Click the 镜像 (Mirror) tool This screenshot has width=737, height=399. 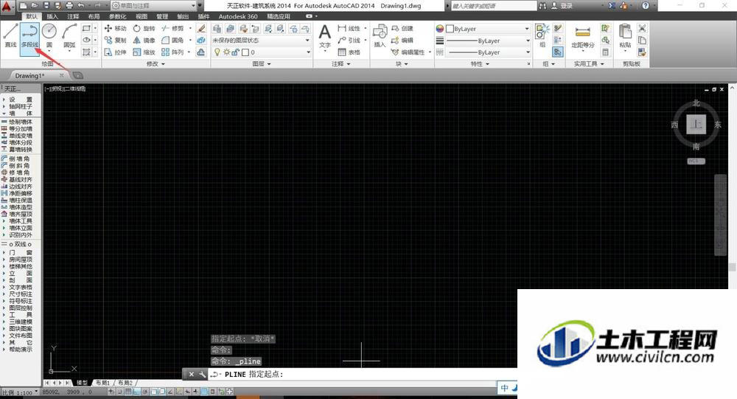pyautogui.click(x=144, y=40)
